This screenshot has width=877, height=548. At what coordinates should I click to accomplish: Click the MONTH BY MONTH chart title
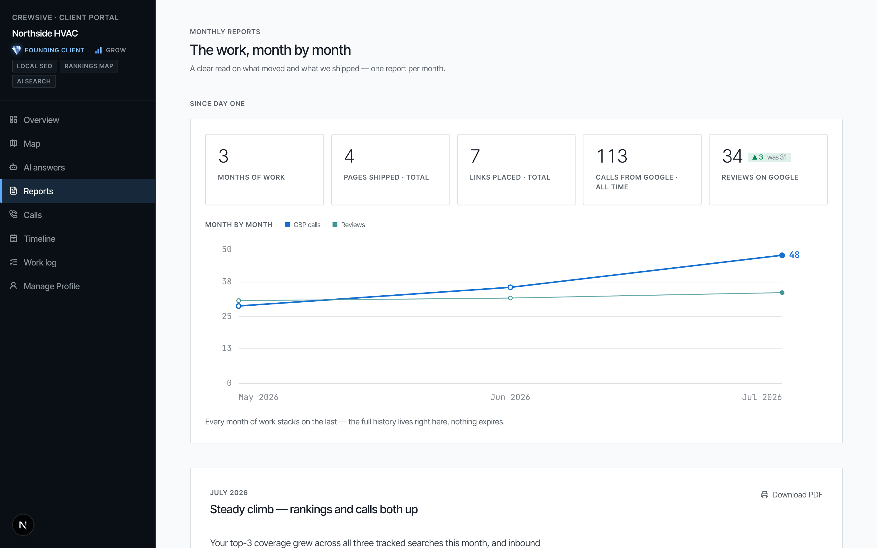[239, 225]
